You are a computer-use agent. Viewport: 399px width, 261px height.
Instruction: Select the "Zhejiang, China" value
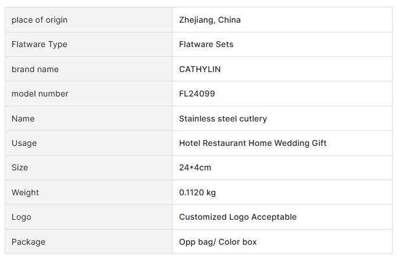point(210,20)
